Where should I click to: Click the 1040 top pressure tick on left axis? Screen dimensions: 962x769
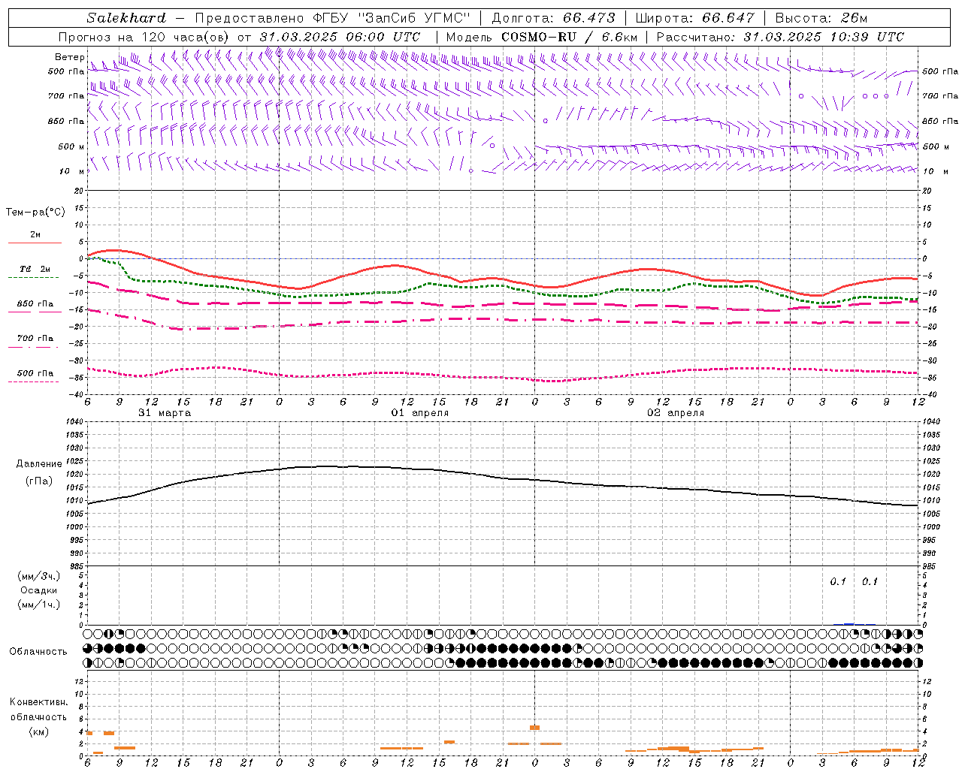tap(73, 421)
